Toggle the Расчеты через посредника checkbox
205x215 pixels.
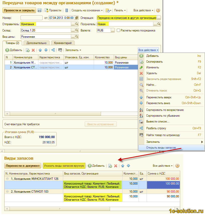[119, 30]
